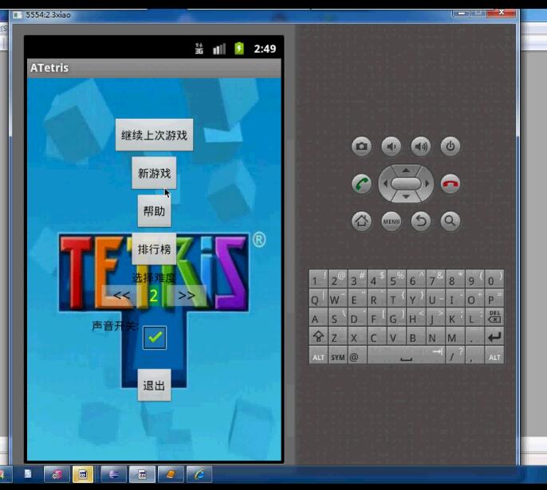The width and height of the screenshot is (547, 490).
Task: Exit the game with 退出
Action: coord(154,385)
